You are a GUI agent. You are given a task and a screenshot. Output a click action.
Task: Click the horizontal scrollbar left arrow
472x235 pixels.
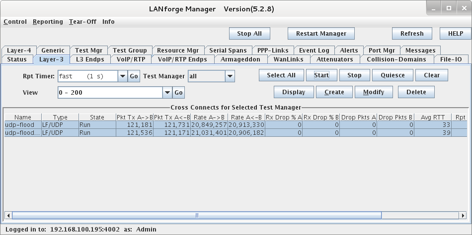tap(8, 215)
